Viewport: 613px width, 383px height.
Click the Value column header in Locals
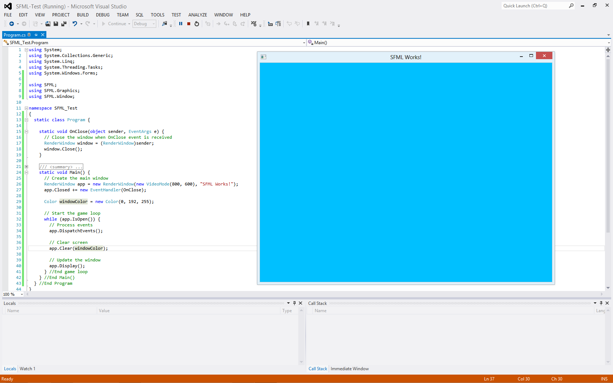(188, 311)
